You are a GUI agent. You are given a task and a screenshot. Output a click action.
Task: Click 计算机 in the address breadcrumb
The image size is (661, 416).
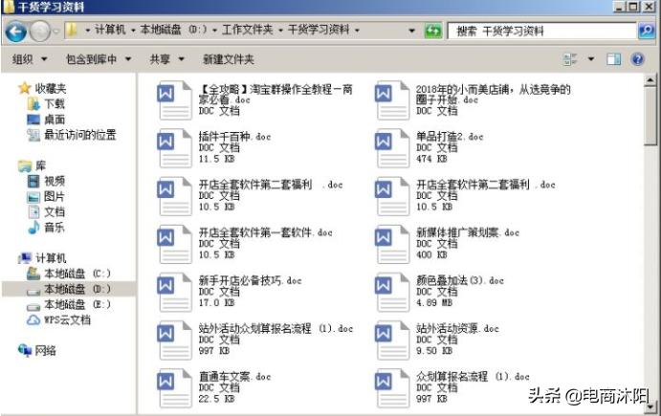pyautogui.click(x=110, y=30)
